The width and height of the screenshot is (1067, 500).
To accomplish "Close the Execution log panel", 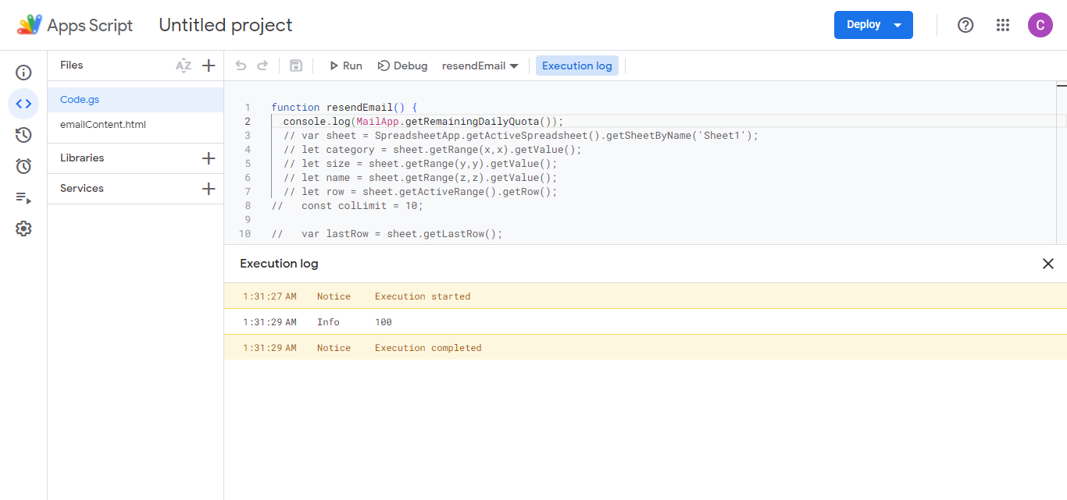I will pyautogui.click(x=1048, y=264).
